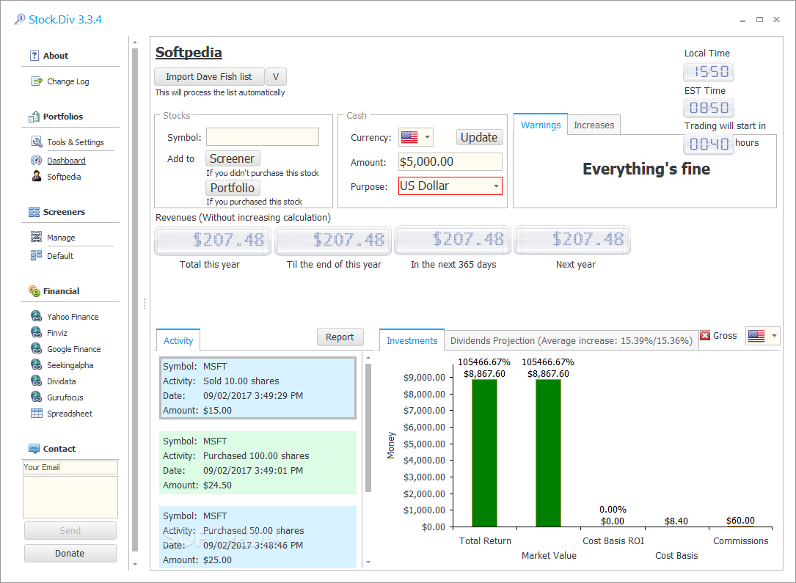Click the Cash currency US flag icon
Viewport: 796px width, 583px height.
point(409,137)
